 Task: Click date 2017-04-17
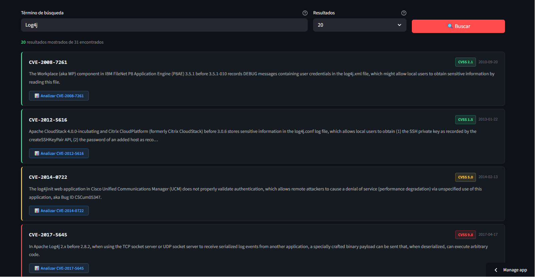click(488, 235)
